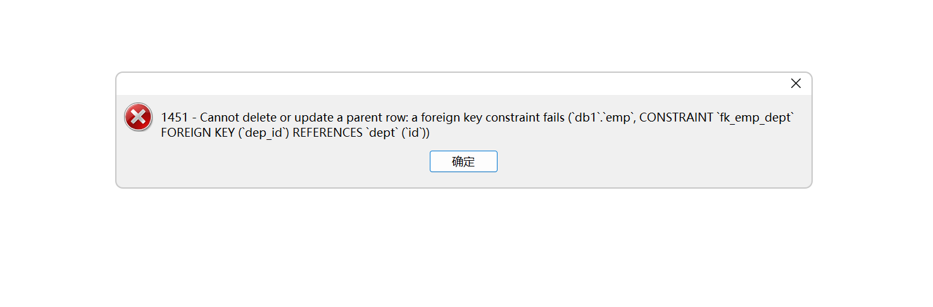This screenshot has height=307, width=933.
Task: Click the `dep_id` column name
Action: (263, 133)
